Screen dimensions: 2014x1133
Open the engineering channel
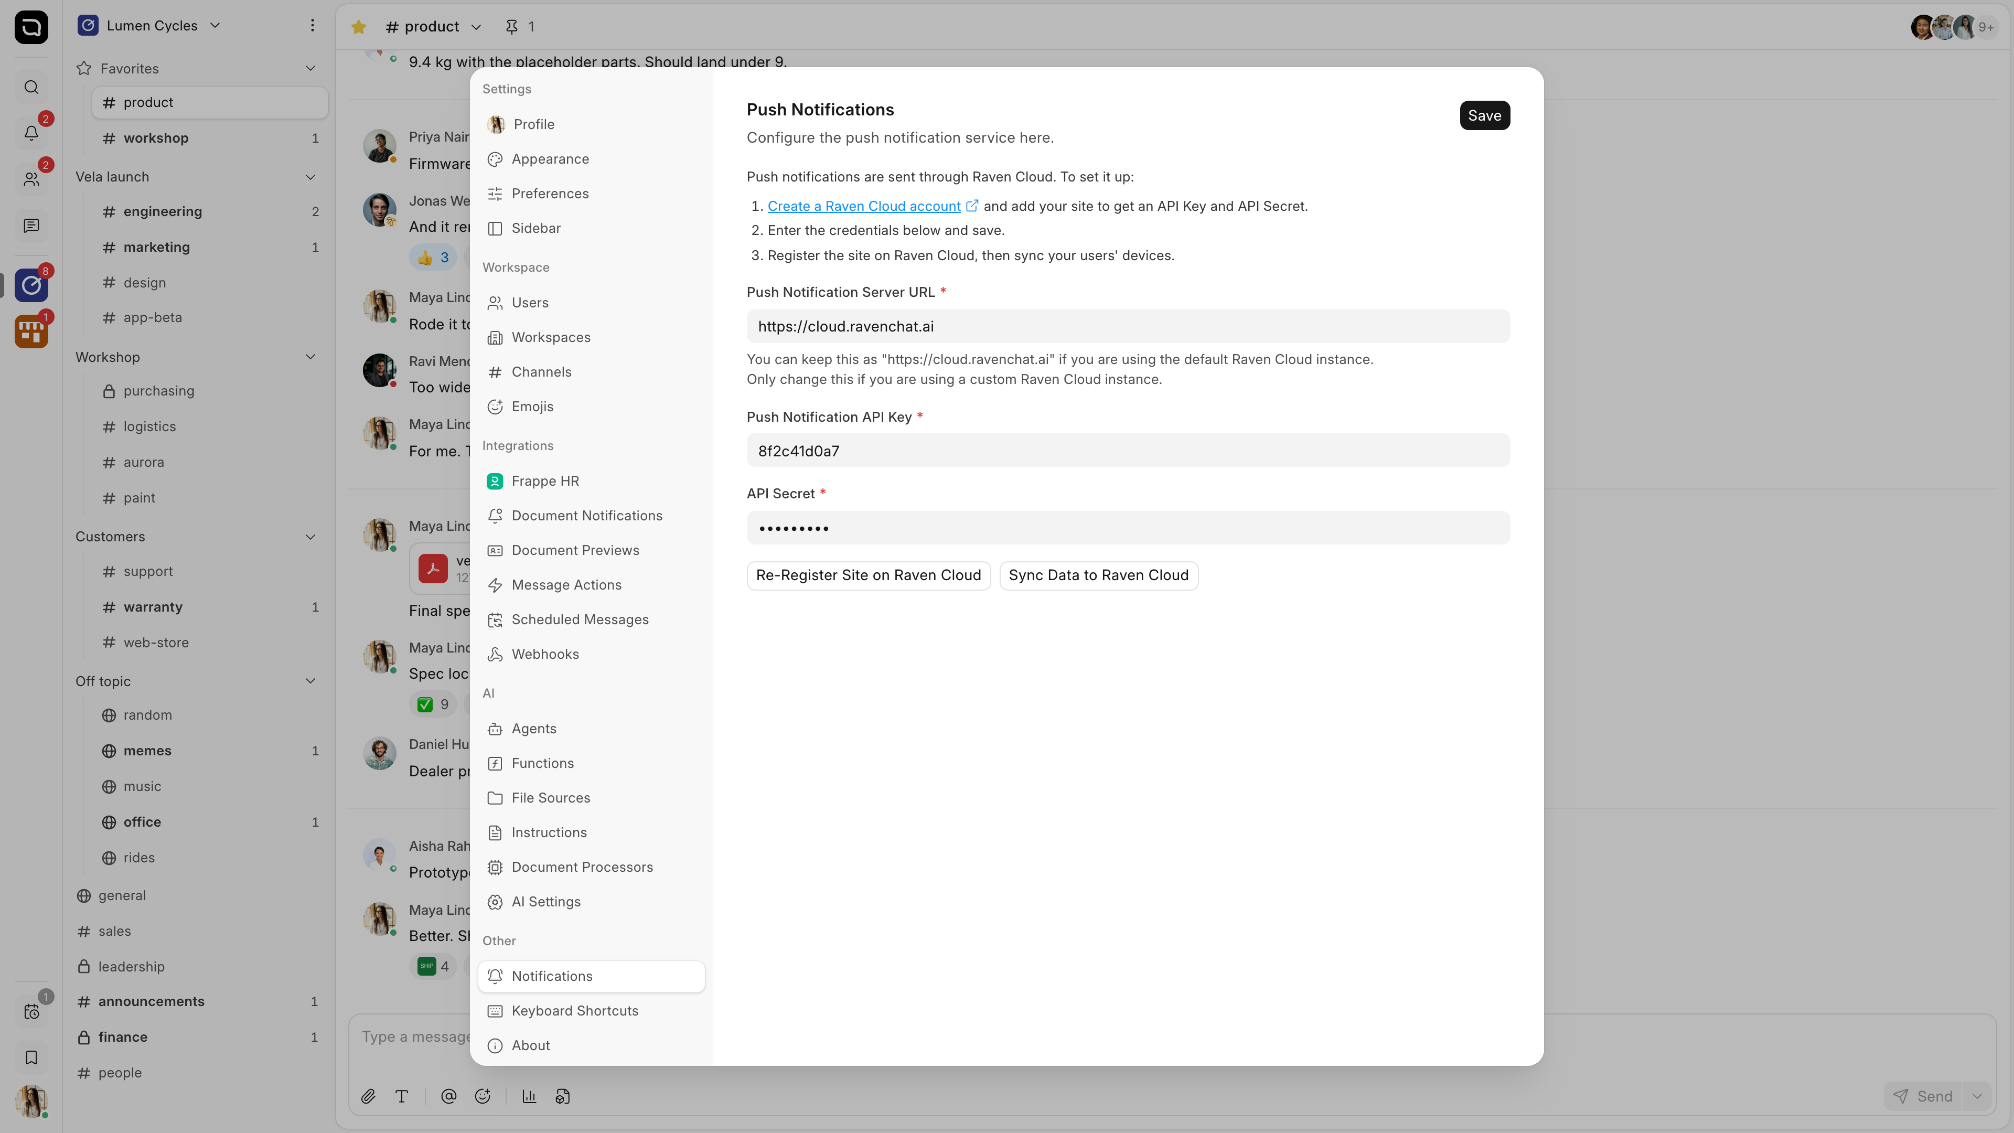coord(210,211)
